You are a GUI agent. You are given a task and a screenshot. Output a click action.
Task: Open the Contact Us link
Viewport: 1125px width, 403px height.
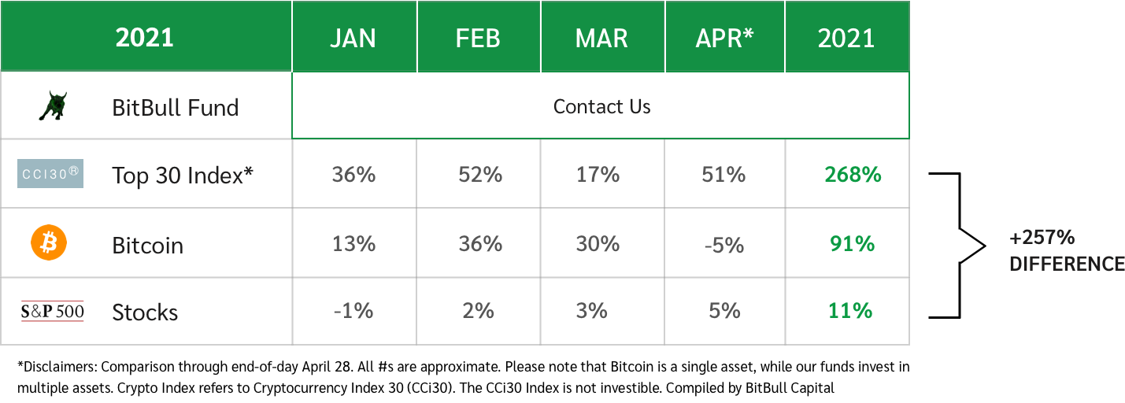(x=601, y=106)
